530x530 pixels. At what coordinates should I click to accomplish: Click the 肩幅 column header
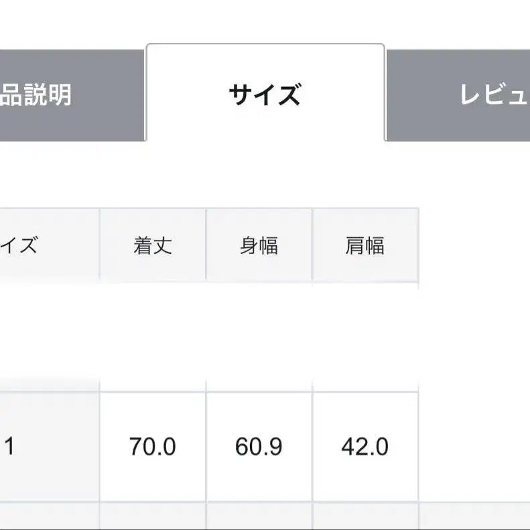365,245
